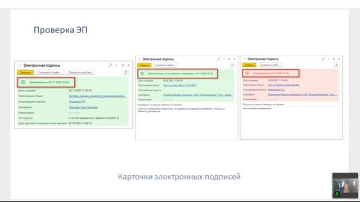This screenshot has height=202, width=360.
Task: Open signed object link in middle window
Action: 180,85
